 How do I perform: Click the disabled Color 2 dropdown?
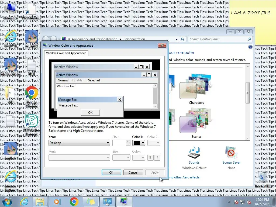click(154, 143)
